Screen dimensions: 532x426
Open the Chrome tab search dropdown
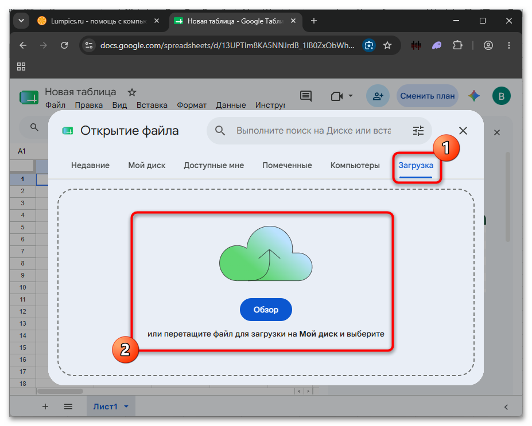tap(21, 21)
